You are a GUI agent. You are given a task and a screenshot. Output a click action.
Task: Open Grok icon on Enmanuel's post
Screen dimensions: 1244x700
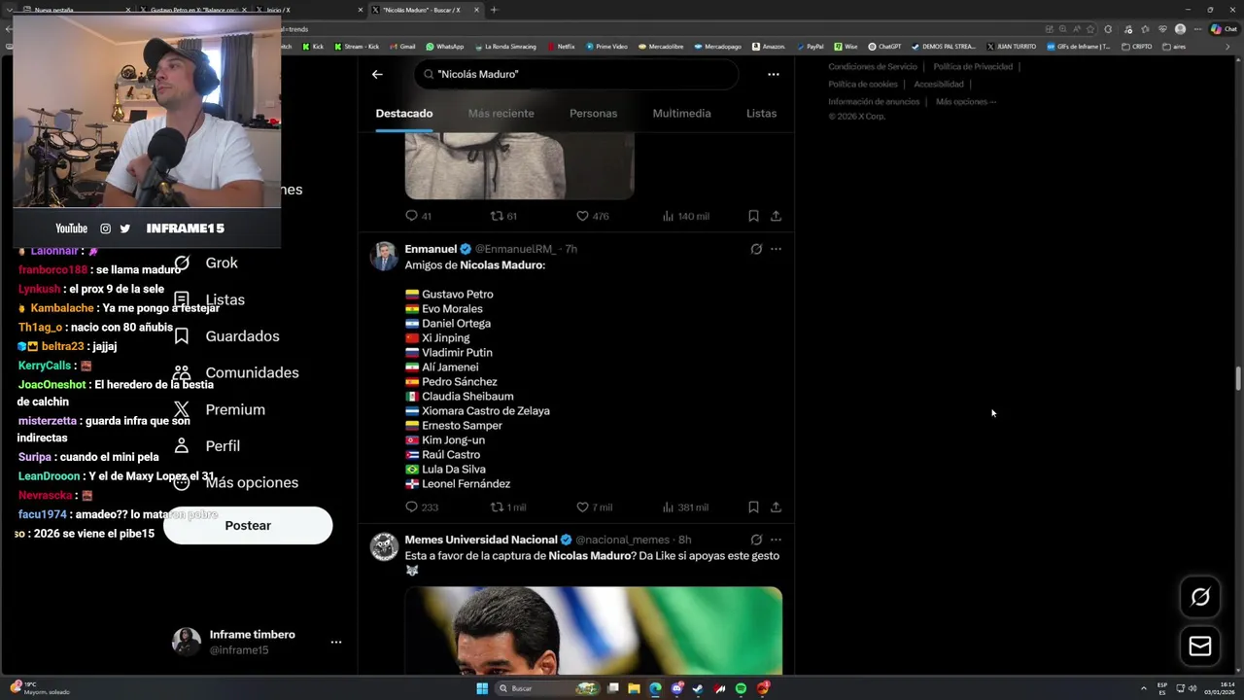pos(756,249)
